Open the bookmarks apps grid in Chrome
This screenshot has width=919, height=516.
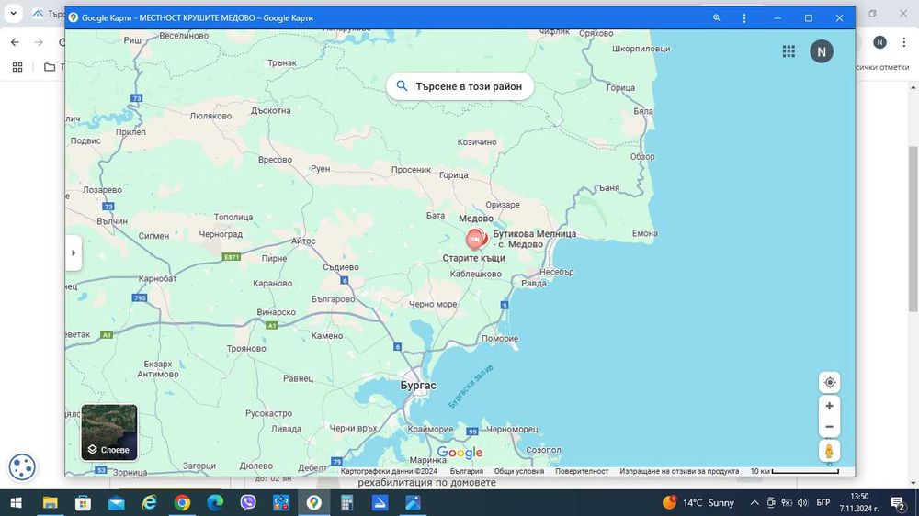17,67
